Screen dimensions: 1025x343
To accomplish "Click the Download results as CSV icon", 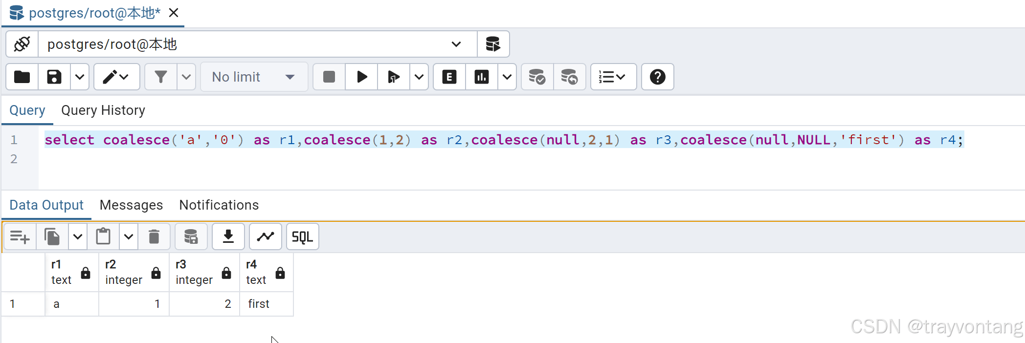I will pyautogui.click(x=228, y=237).
